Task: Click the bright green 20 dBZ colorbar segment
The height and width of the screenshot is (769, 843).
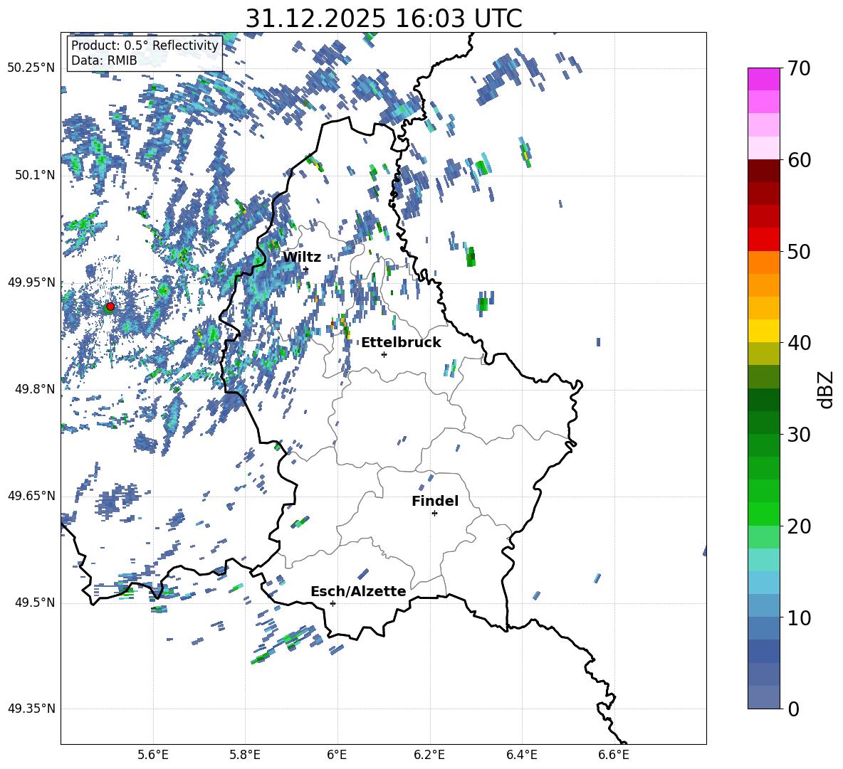Action: click(x=763, y=514)
